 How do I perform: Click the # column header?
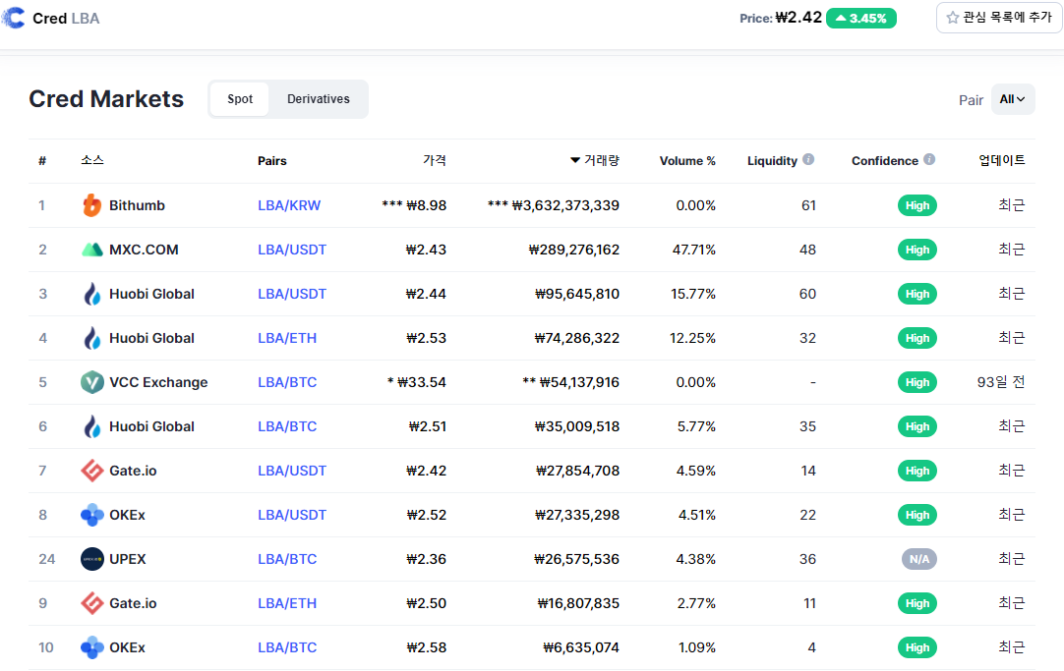(x=42, y=161)
